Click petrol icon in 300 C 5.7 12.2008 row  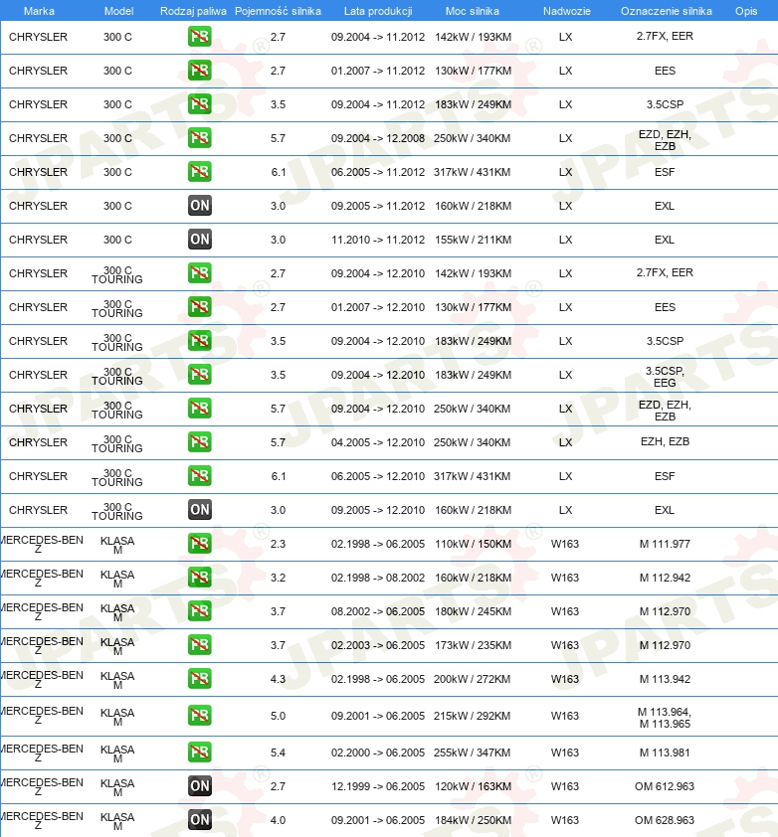(x=199, y=138)
